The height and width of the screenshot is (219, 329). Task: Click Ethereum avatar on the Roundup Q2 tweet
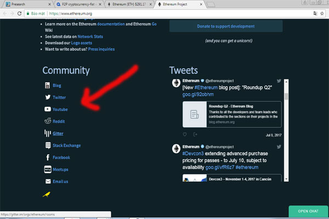[x=176, y=83]
